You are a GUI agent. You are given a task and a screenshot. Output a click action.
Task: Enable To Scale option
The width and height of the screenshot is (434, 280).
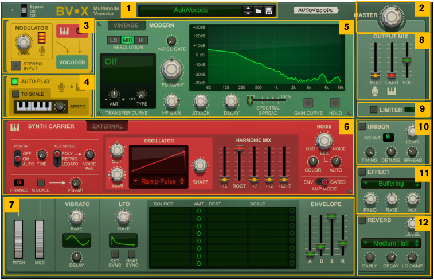click(x=16, y=94)
